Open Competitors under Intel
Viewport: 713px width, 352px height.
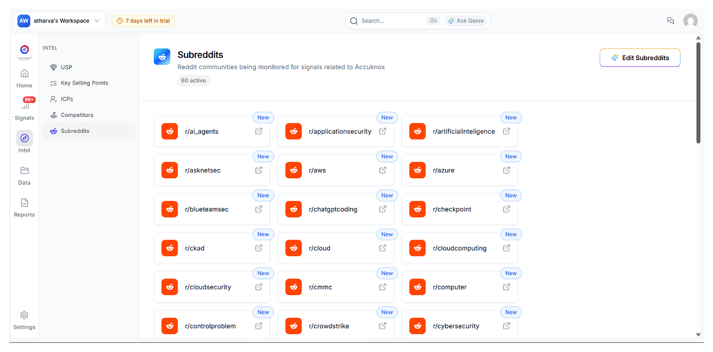pyautogui.click(x=89, y=115)
